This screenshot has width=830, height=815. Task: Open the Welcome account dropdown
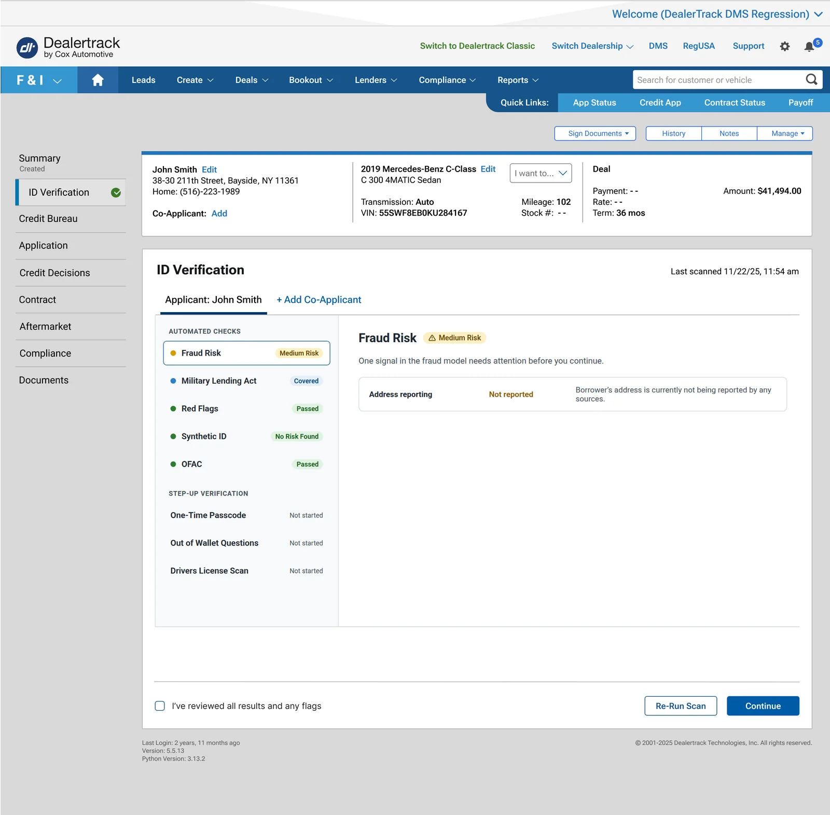[x=717, y=14]
